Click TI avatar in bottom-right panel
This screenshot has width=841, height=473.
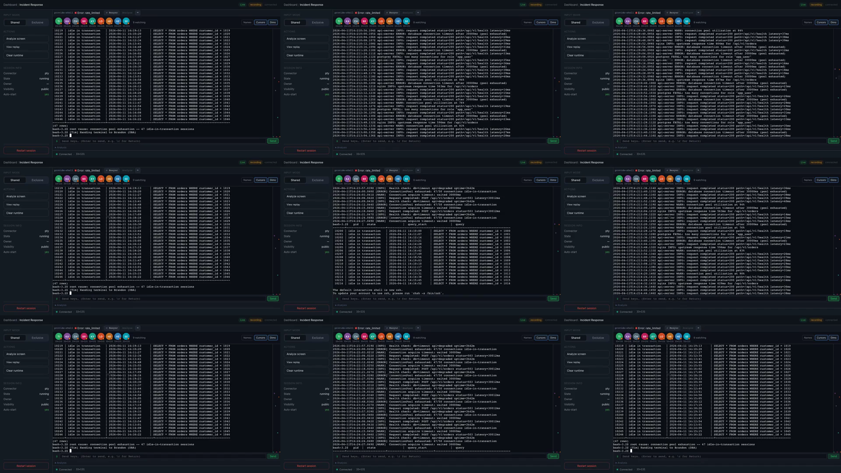[x=619, y=336]
